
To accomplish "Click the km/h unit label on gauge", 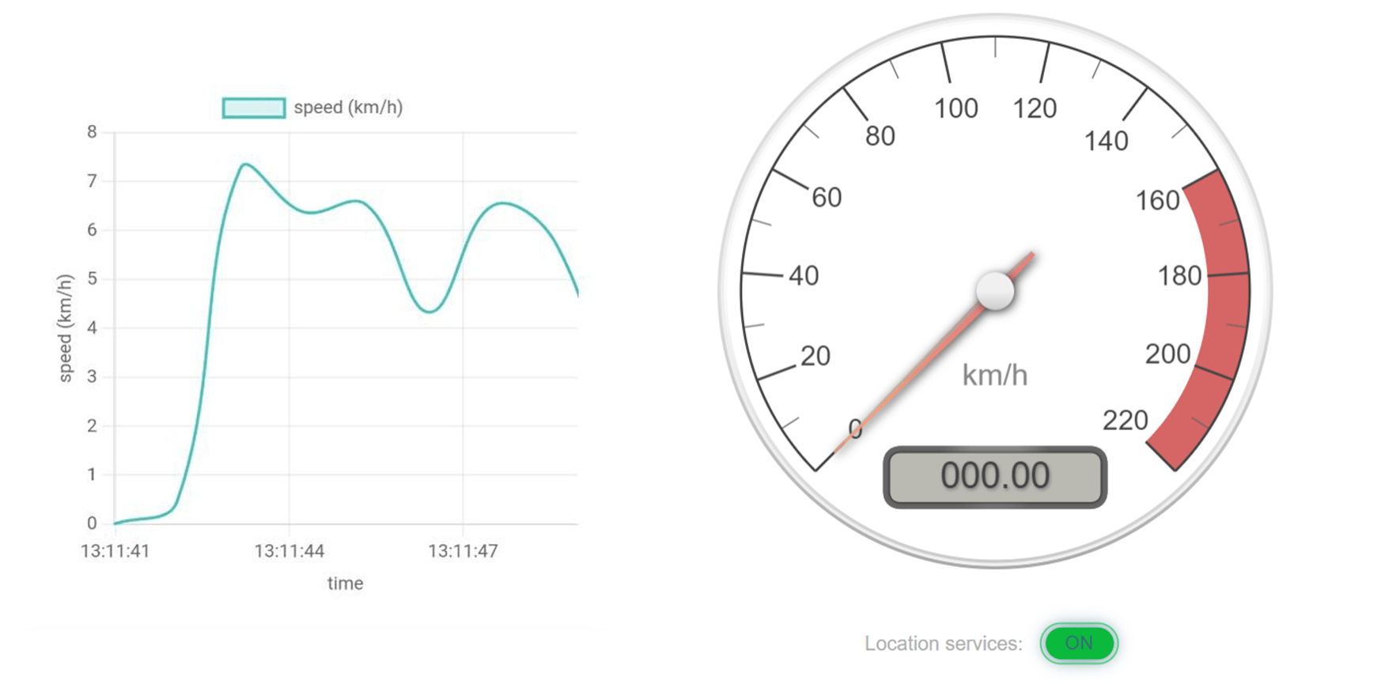I will click(x=995, y=375).
